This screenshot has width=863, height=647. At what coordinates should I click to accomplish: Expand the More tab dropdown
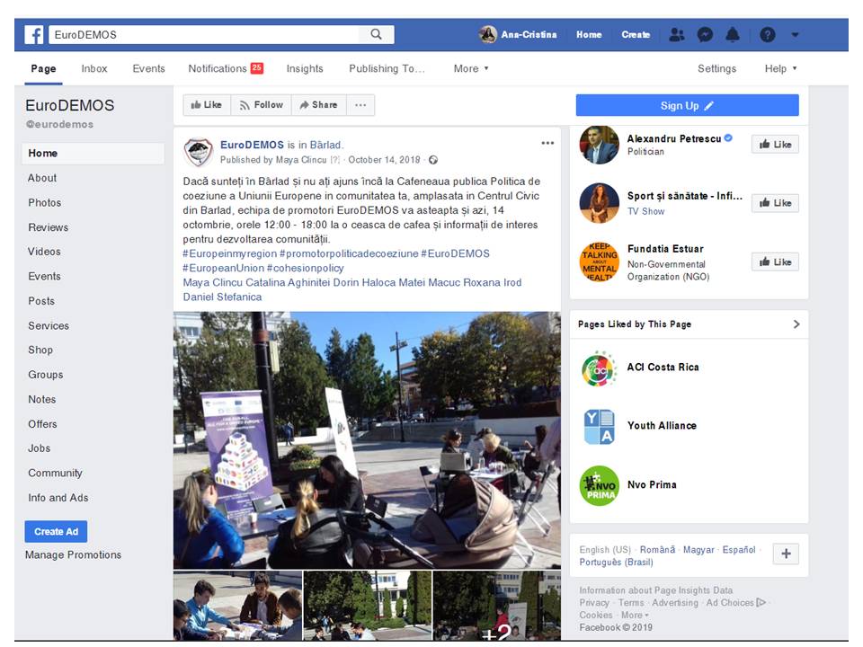(x=471, y=69)
